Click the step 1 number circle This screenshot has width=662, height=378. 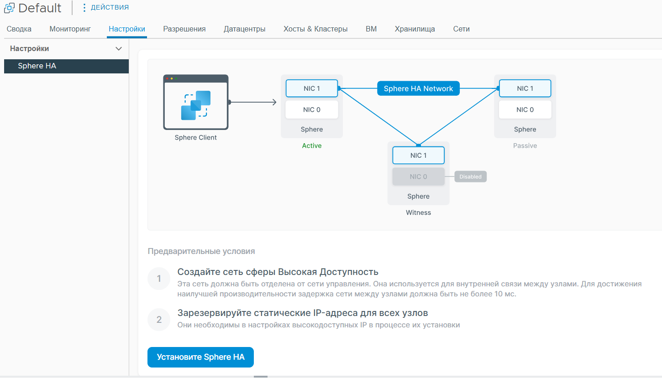[159, 279]
